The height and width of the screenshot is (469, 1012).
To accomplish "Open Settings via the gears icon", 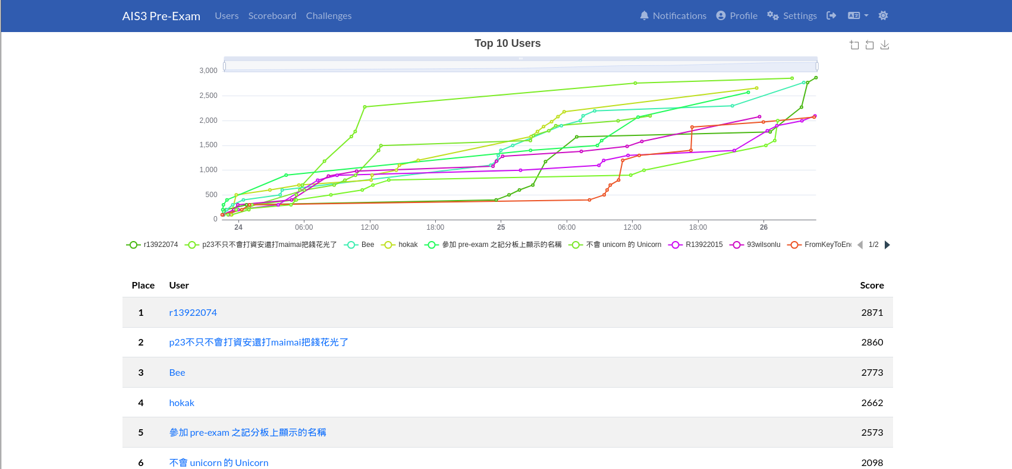I will pyautogui.click(x=772, y=15).
